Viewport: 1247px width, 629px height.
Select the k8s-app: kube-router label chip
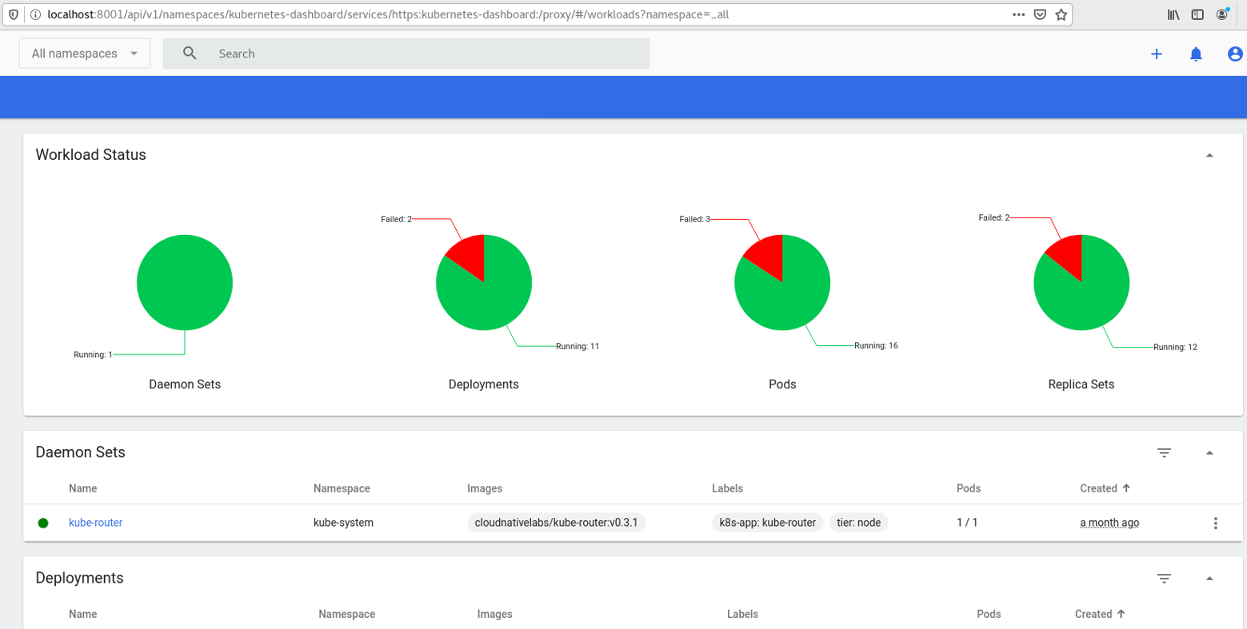[x=766, y=523]
